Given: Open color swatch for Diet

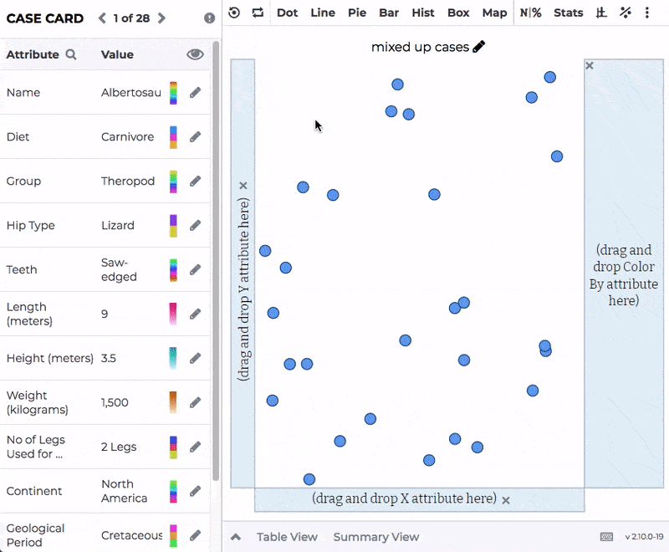Looking at the screenshot, I should click(173, 137).
